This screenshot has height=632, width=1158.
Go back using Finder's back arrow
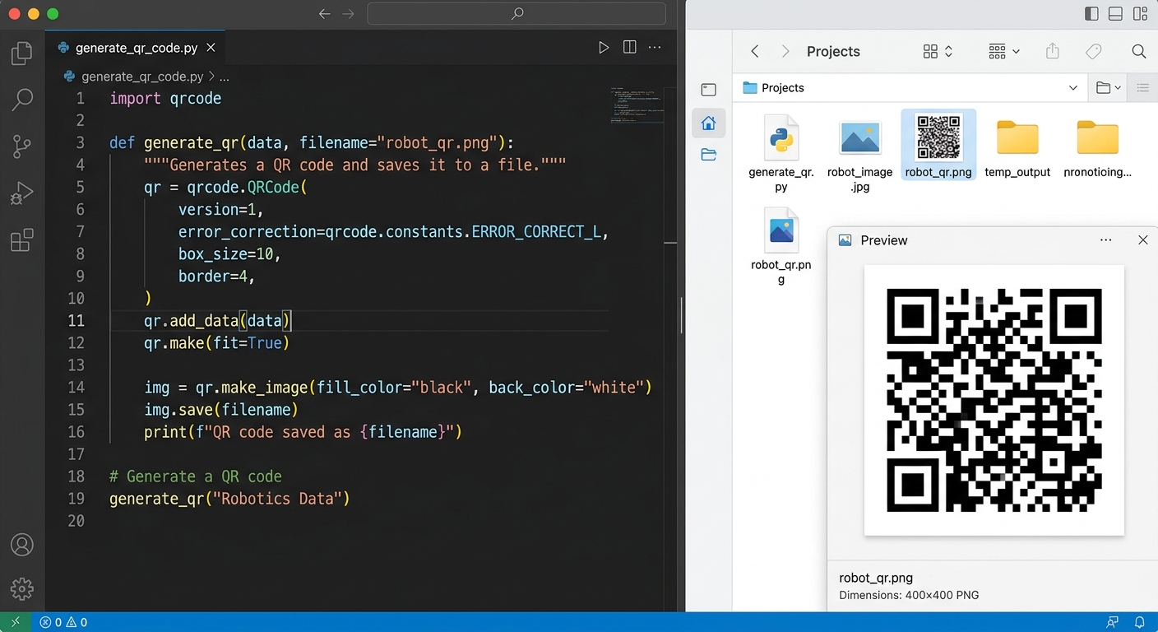point(754,51)
